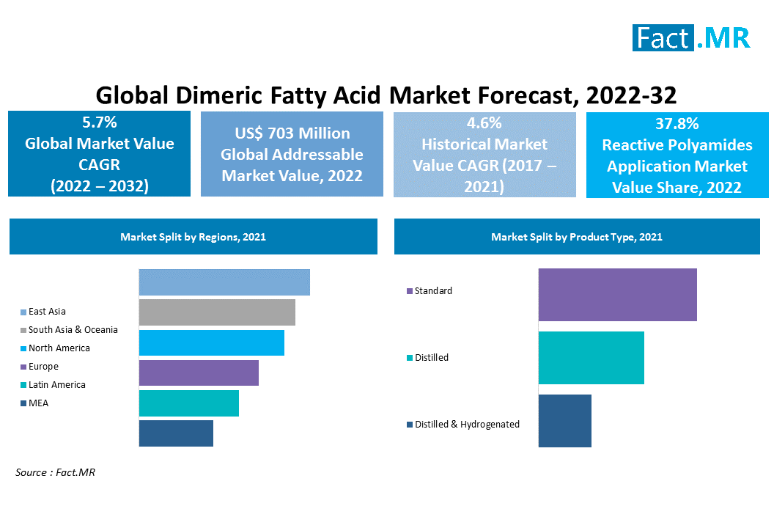Click the Fact.MR logo

[x=691, y=37]
